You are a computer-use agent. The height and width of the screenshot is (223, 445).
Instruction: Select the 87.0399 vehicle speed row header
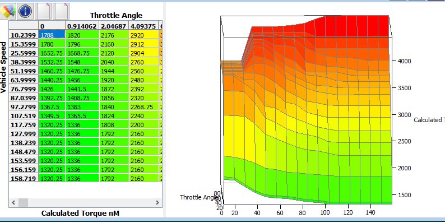coord(24,98)
